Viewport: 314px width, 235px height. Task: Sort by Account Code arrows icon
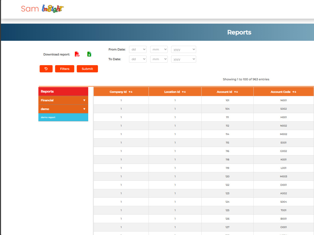click(294, 92)
